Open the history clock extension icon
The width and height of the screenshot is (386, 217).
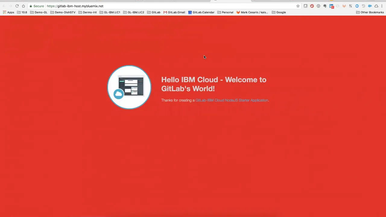pyautogui.click(x=363, y=6)
